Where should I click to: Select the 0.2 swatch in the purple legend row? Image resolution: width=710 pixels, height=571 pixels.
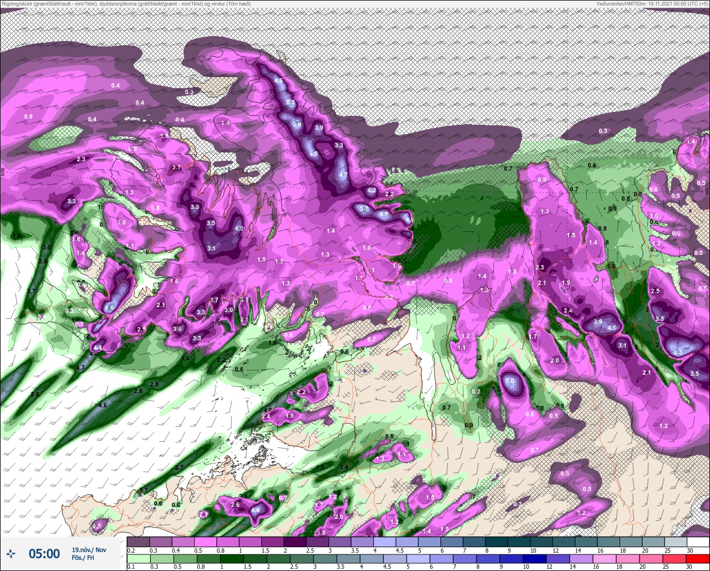(x=138, y=542)
